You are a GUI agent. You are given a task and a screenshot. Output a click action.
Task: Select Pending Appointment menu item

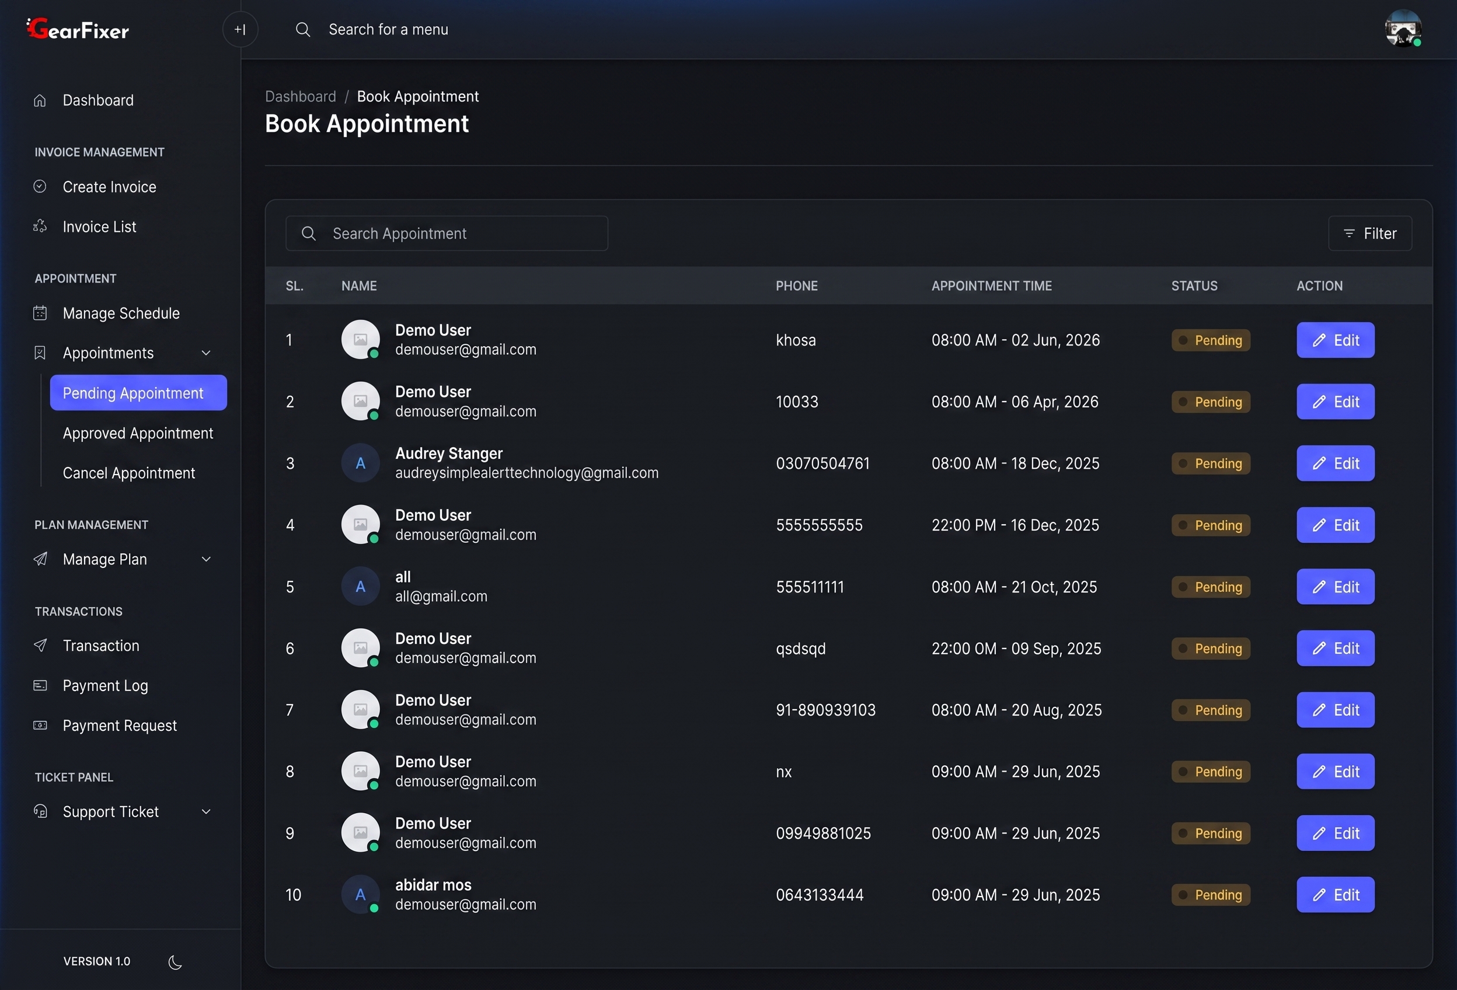(x=138, y=393)
